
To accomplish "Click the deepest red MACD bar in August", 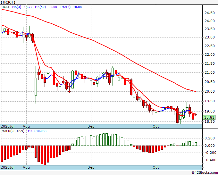I will click(x=45, y=155).
